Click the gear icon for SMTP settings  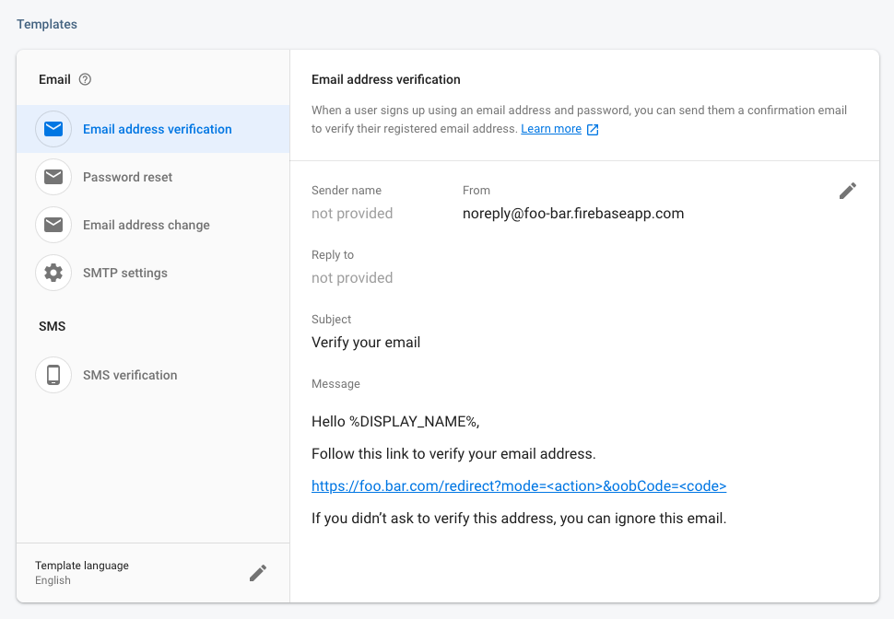(53, 273)
